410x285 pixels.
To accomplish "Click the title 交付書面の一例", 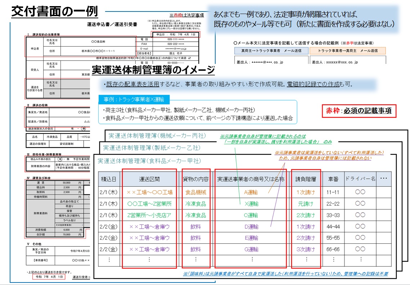I will (55, 11).
